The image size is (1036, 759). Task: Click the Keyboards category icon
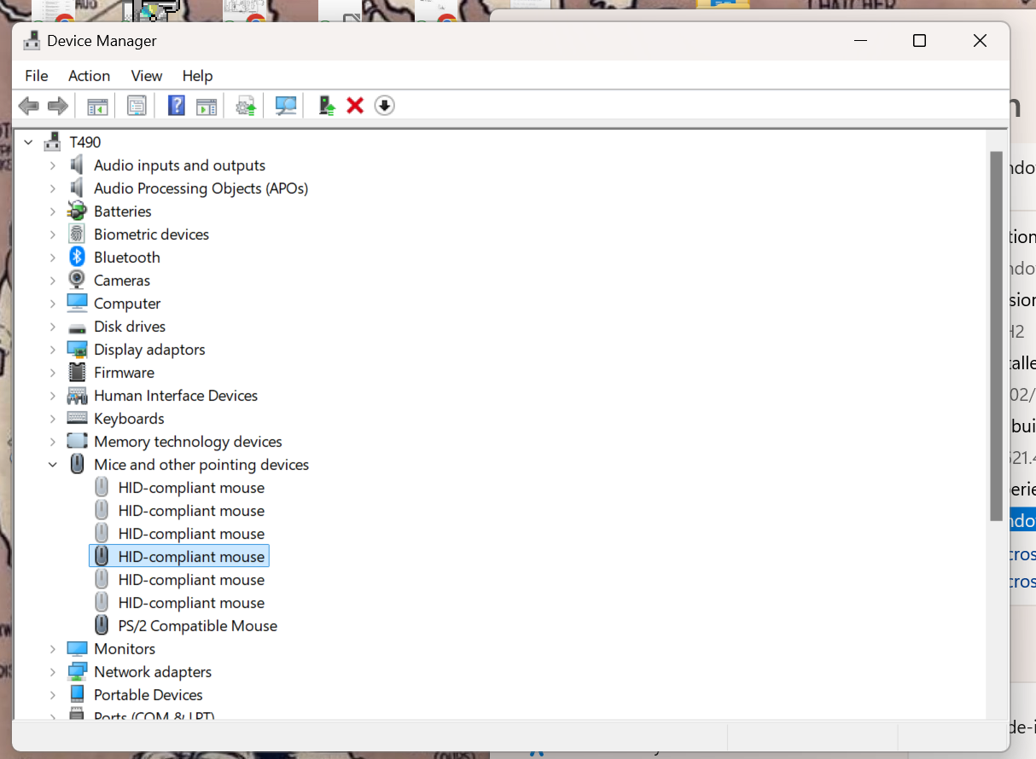[77, 418]
